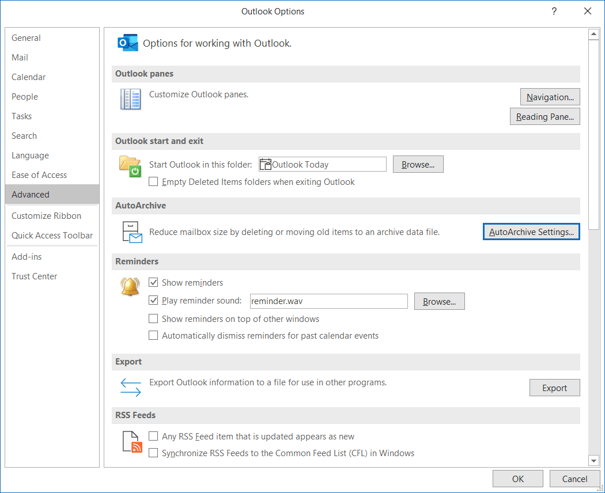This screenshot has width=605, height=493.
Task: Click the "Export Outlook information to a file" text
Action: (268, 382)
